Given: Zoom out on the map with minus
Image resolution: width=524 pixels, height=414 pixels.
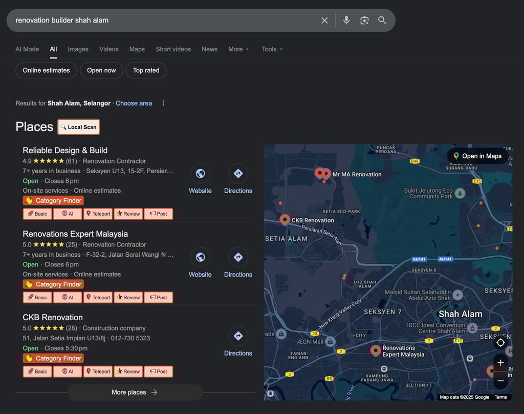Looking at the screenshot, I should [500, 381].
